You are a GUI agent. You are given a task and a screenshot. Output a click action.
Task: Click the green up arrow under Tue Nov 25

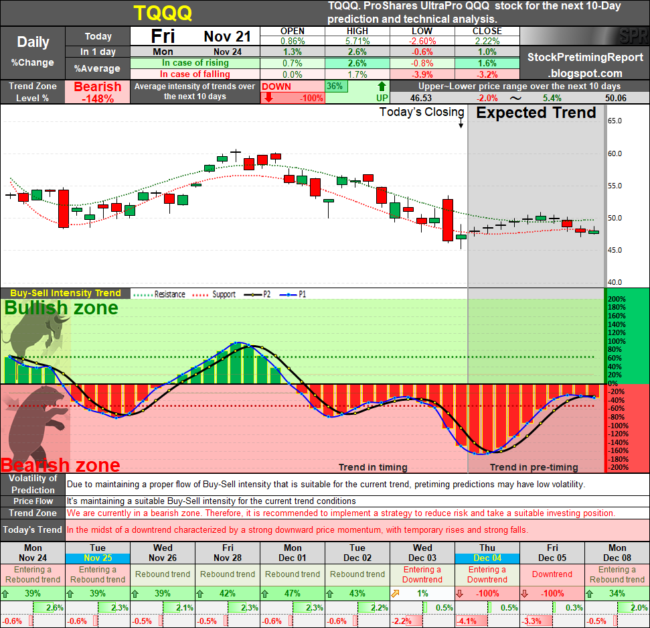pos(70,594)
